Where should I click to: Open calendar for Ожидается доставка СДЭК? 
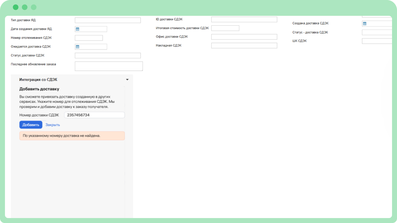point(78,47)
